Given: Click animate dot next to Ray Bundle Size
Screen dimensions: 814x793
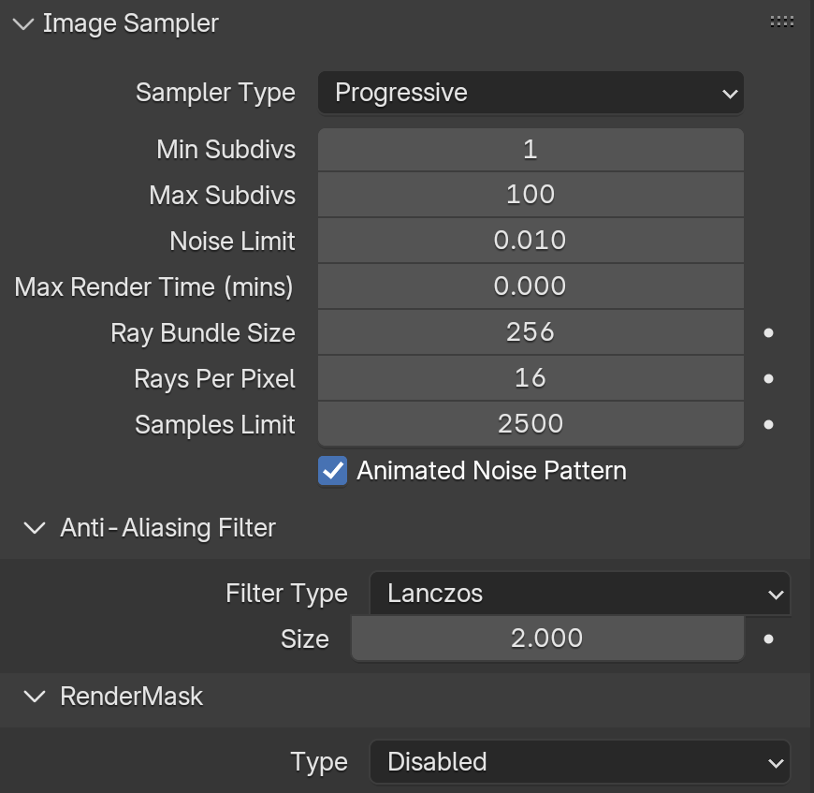Looking at the screenshot, I should pyautogui.click(x=768, y=333).
